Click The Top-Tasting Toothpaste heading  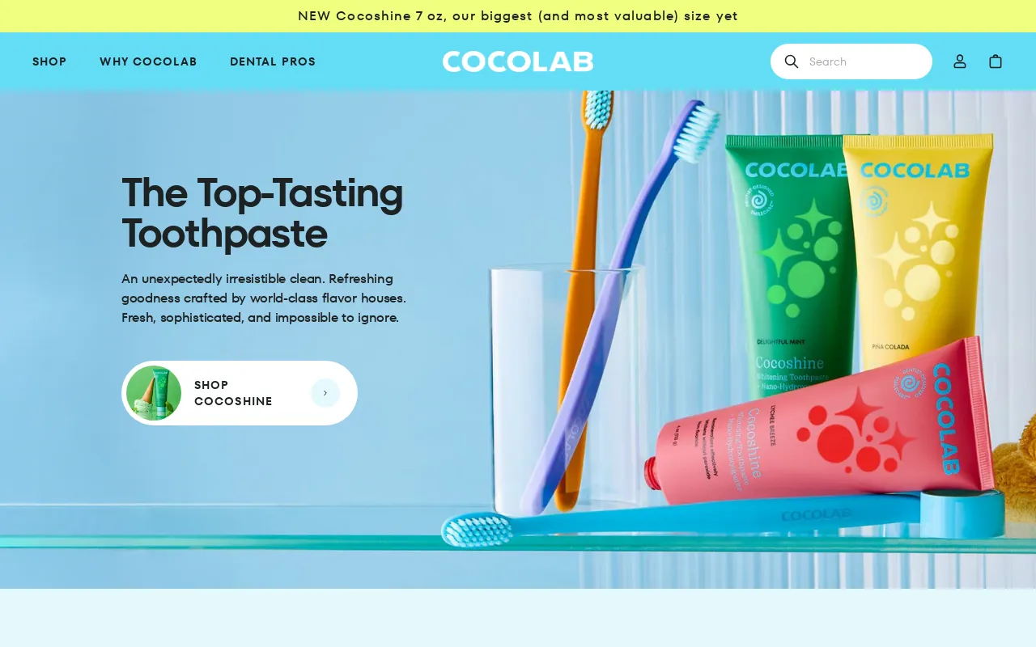click(263, 213)
